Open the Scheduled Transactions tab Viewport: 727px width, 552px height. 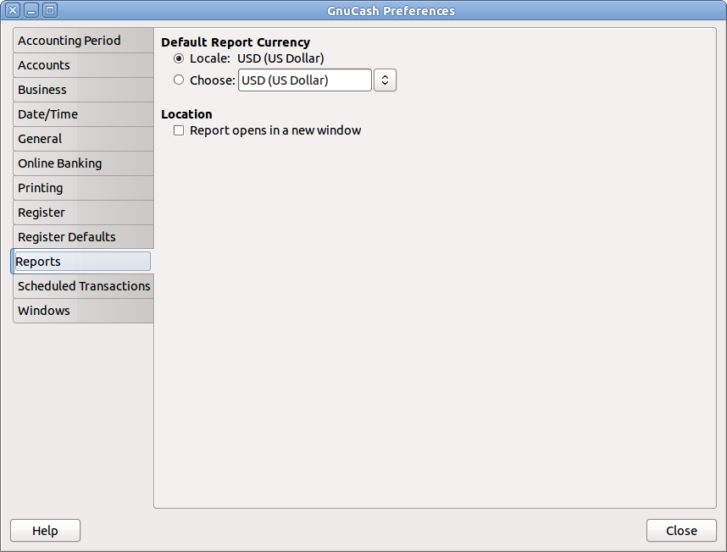pos(83,285)
